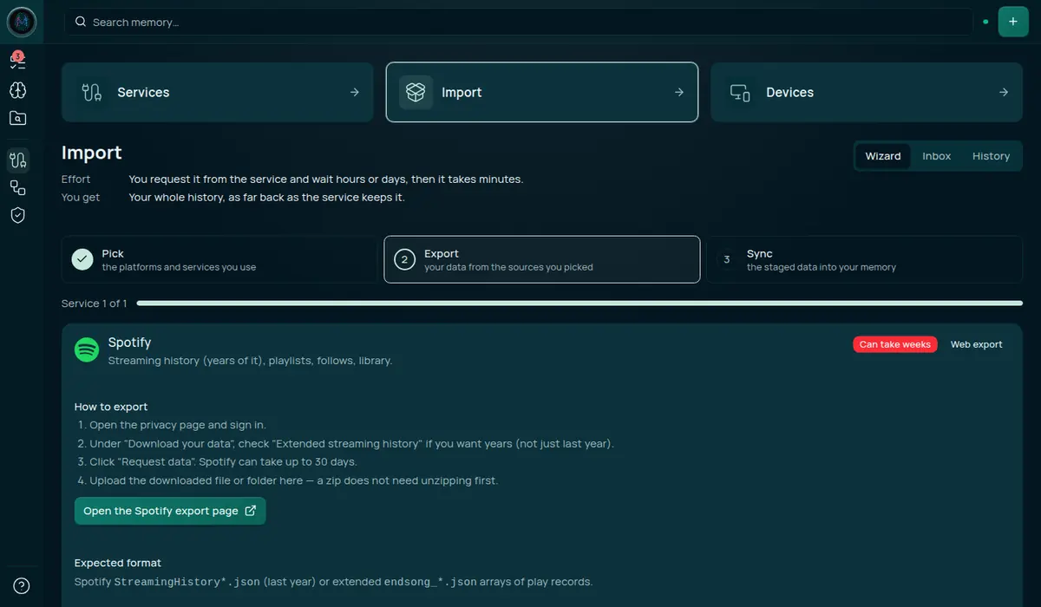Click the Web export label

tap(977, 344)
